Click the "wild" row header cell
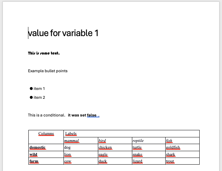 click(x=33, y=154)
